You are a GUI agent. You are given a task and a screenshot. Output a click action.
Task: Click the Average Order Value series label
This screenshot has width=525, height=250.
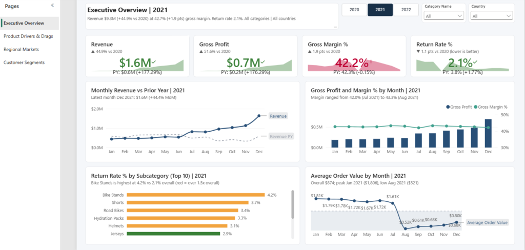point(487,222)
